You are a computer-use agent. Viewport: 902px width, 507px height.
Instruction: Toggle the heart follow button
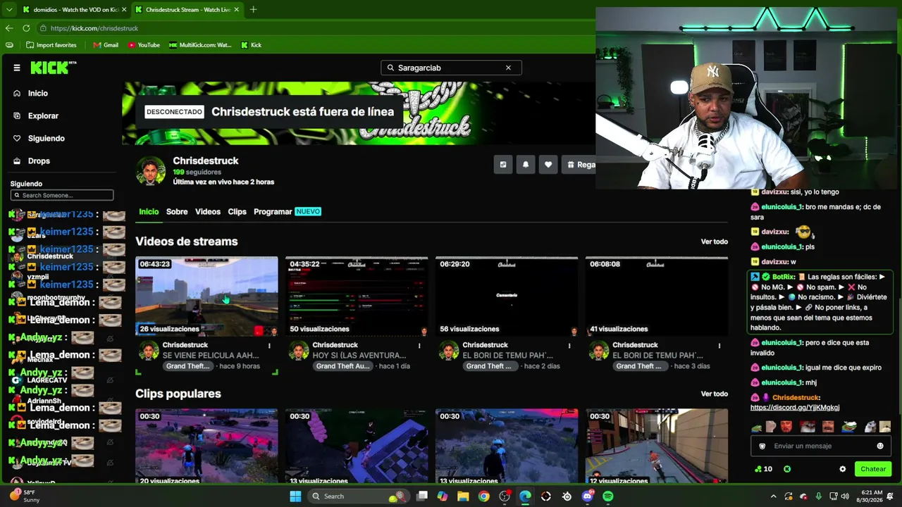548,165
